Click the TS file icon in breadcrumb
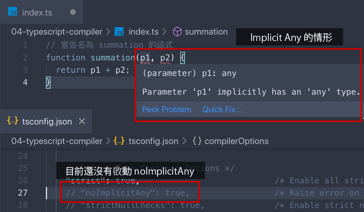 (x=119, y=32)
